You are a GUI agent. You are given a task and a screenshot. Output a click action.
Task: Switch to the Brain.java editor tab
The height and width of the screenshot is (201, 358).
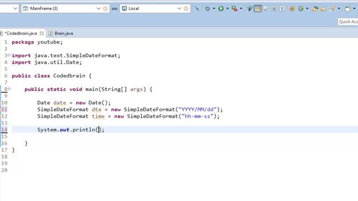point(64,33)
